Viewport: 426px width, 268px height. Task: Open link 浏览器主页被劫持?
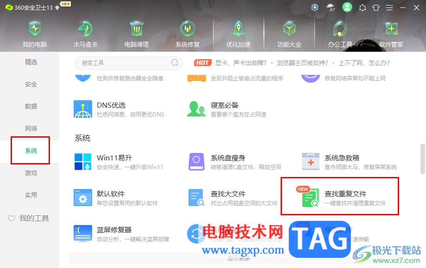[302, 63]
